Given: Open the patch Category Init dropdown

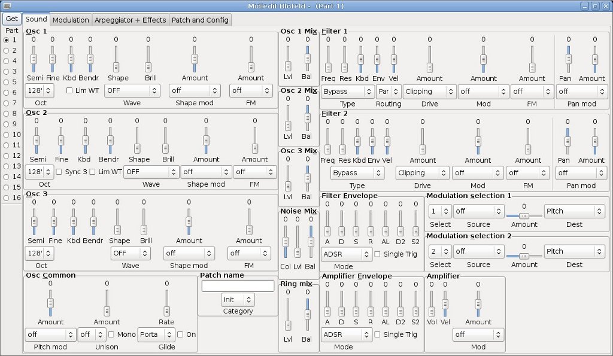Looking at the screenshot, I should pyautogui.click(x=238, y=299).
